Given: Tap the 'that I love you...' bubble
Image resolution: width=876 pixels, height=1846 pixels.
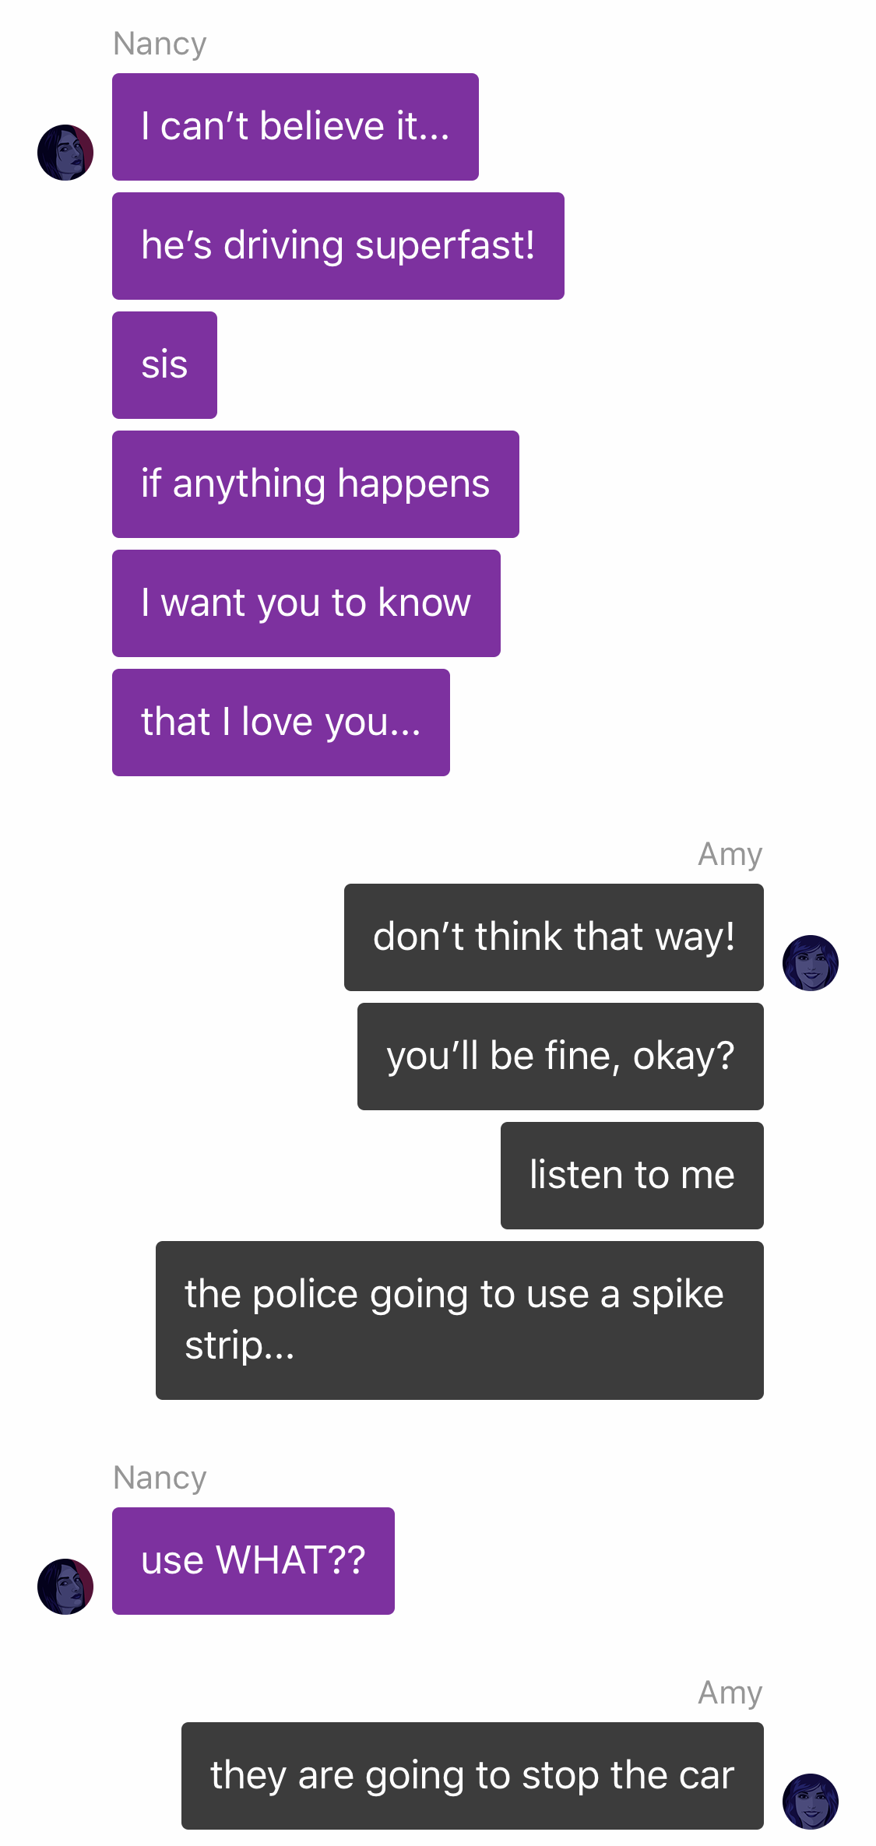Looking at the screenshot, I should pyautogui.click(x=281, y=723).
